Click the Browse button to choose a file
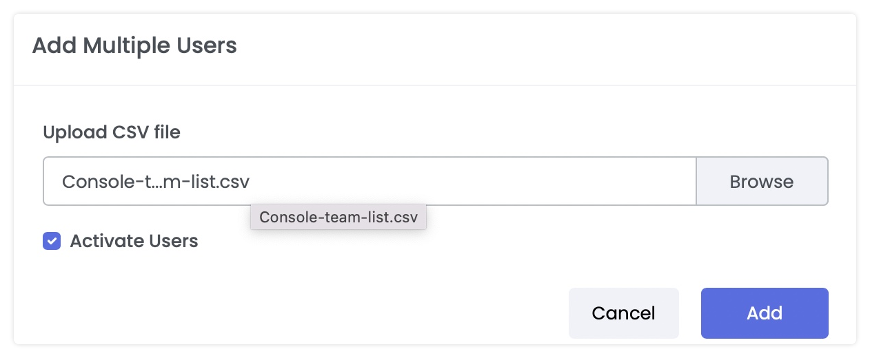Viewport: 870px width, 358px height. tap(762, 181)
